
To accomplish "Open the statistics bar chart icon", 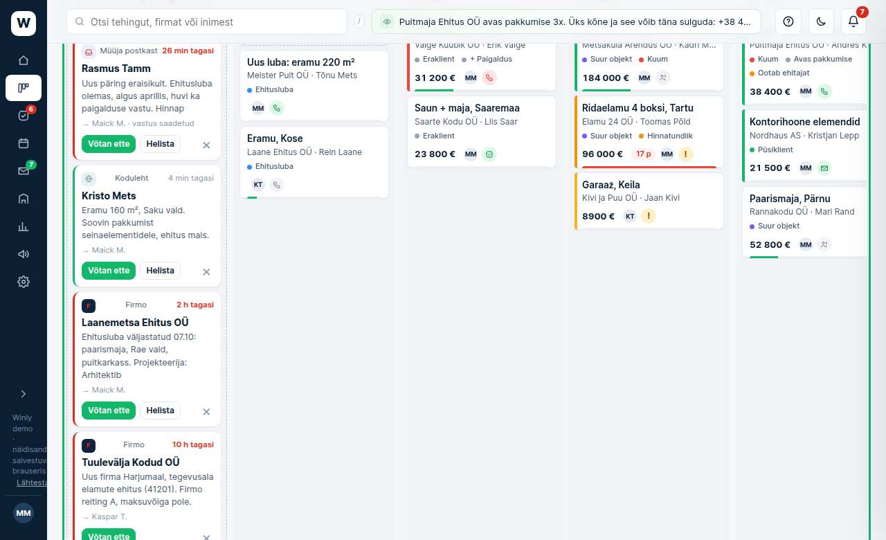I will tap(24, 226).
